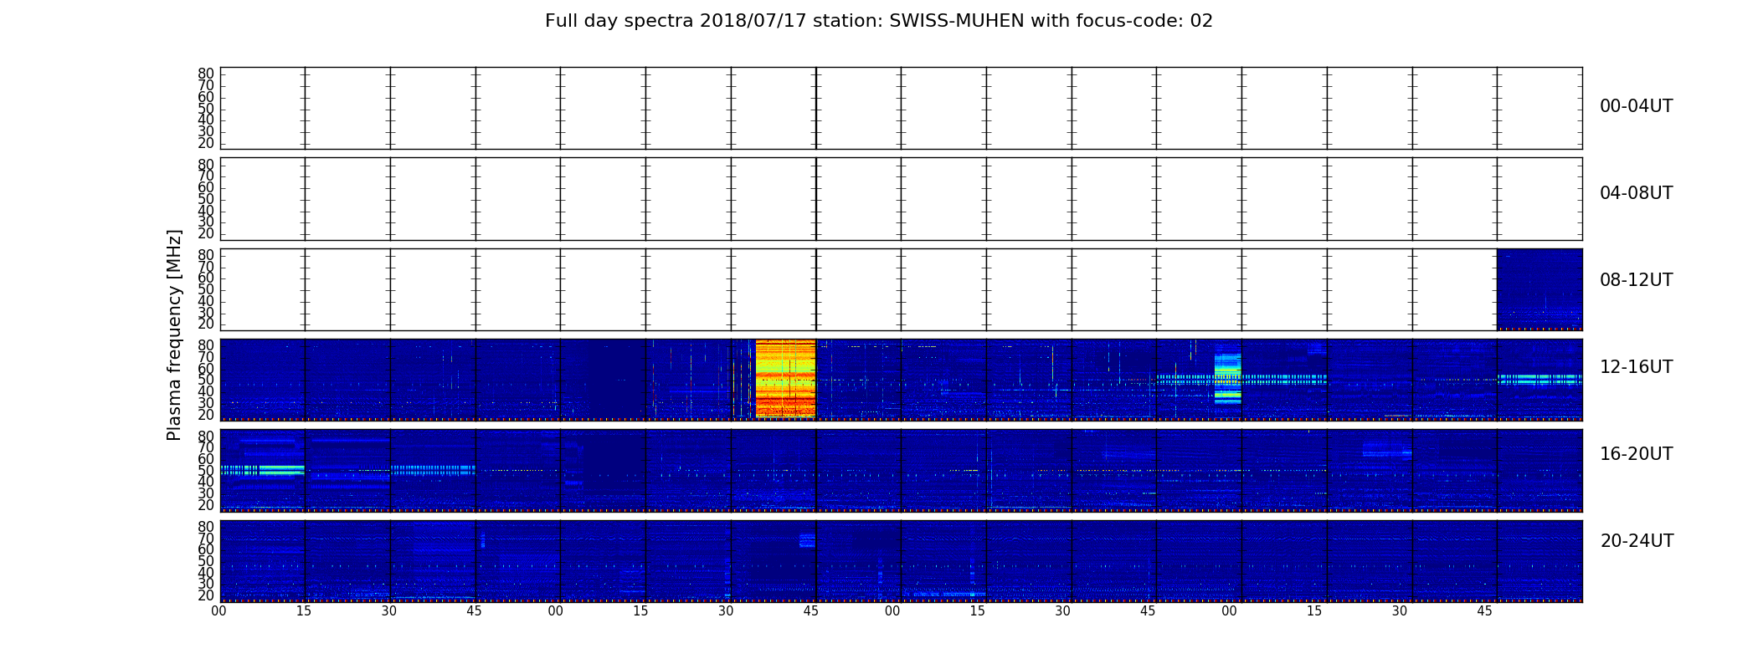
Task: Select the "04-08UT" row label
Action: 1636,193
